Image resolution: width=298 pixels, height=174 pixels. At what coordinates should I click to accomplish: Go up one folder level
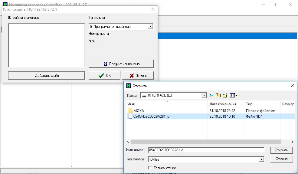(x=218, y=95)
